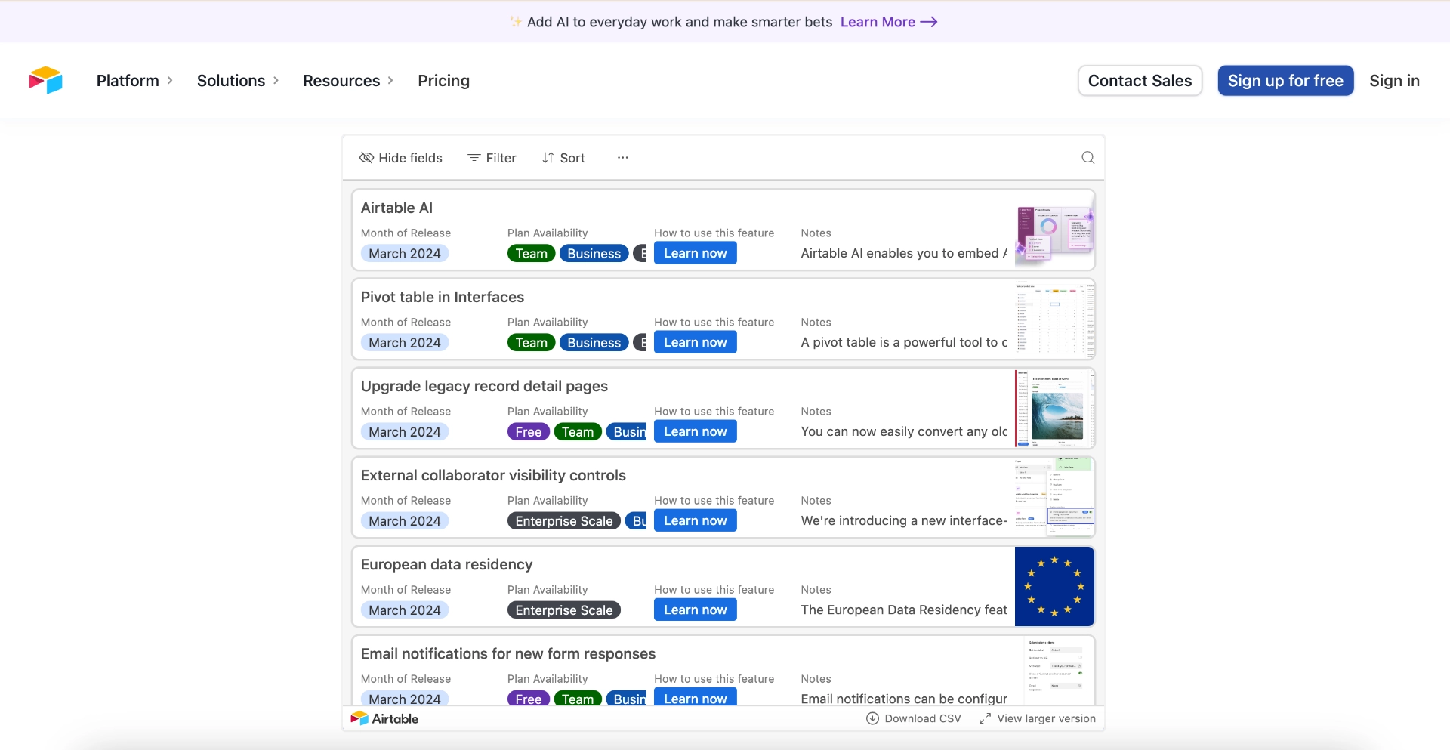Open the View larger version expand icon
The image size is (1450, 750).
point(985,718)
